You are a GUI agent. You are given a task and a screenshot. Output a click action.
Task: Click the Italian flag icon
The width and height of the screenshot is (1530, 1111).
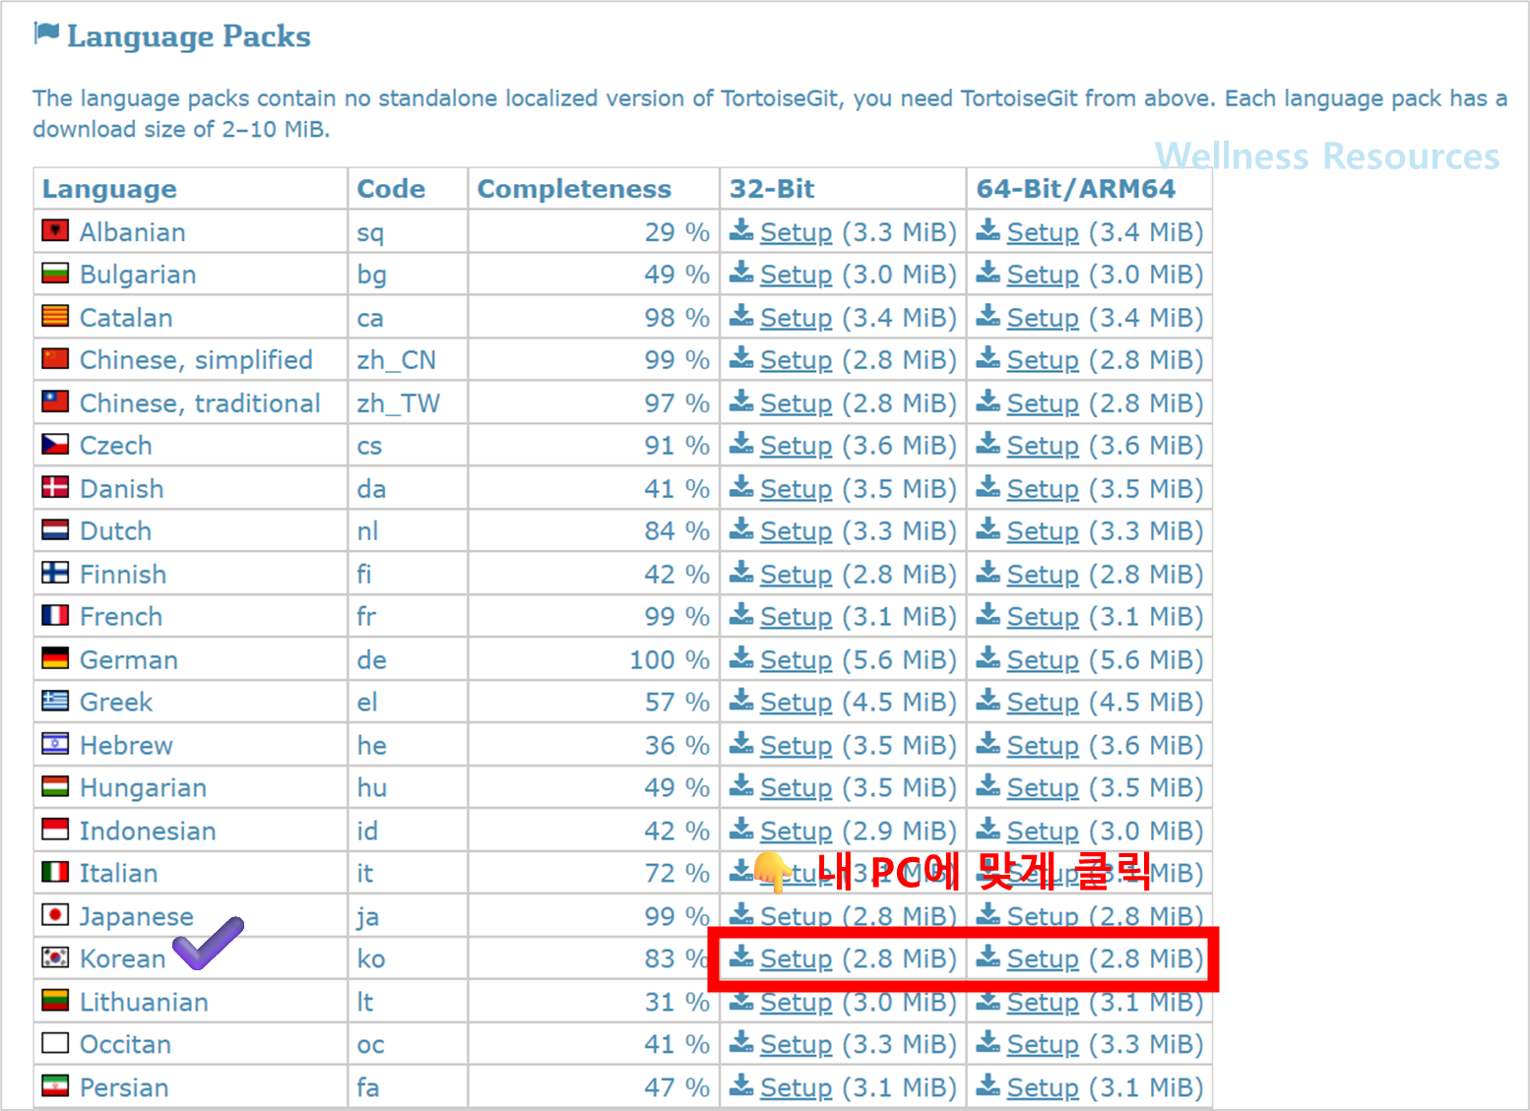55,872
